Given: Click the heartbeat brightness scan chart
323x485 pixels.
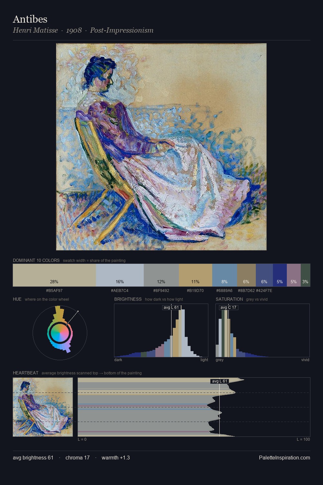Looking at the screenshot, I should (194, 407).
